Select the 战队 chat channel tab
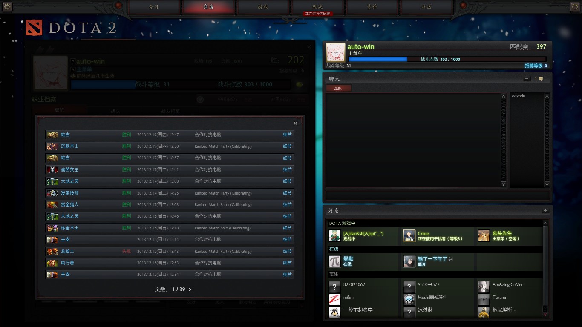The height and width of the screenshot is (327, 582). (338, 89)
